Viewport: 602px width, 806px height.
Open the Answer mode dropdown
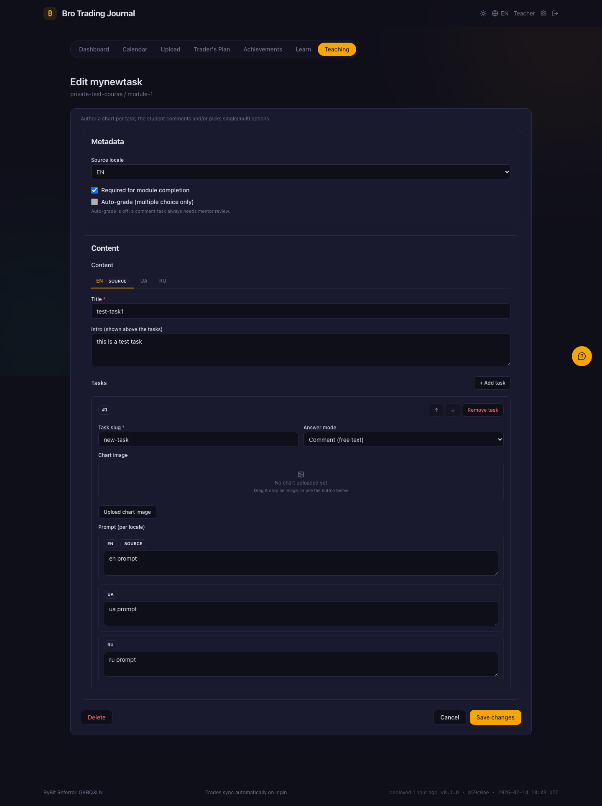point(403,439)
